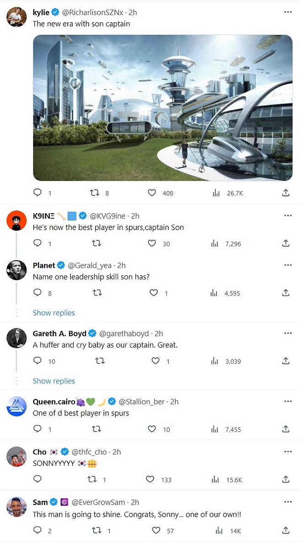Screen dimensions: 301x543
Task: Show replies under Gareth A. Boyd's tweet
Action: [54, 381]
